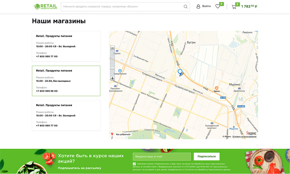Viewport: 290px width, 174px height.
Task: Click the RETAIL logo in the header
Action: coord(46,6)
